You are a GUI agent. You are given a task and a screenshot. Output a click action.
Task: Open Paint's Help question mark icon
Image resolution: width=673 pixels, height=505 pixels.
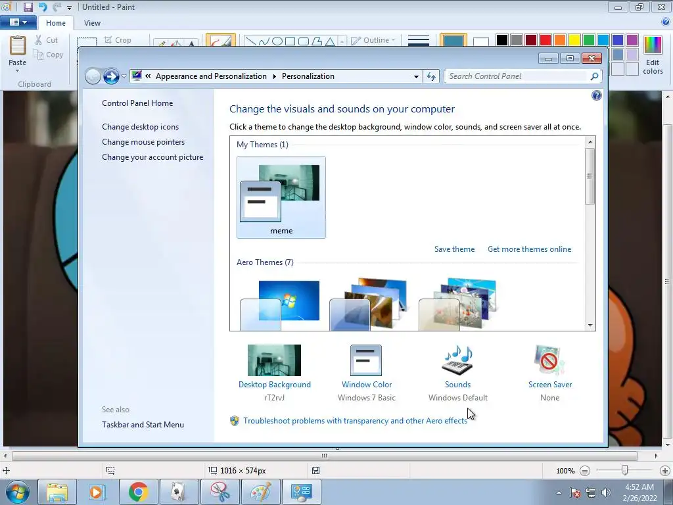[x=666, y=22]
